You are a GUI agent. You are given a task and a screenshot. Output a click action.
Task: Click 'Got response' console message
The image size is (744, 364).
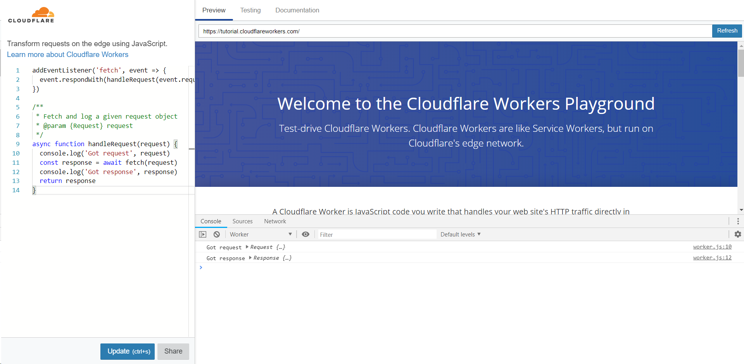[x=226, y=258]
